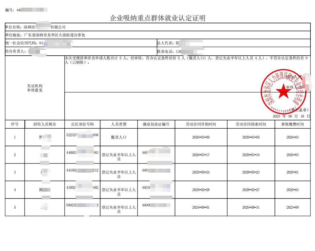Click the 序号 column header
Viewport: 315px width, 251px height.
click(x=15, y=124)
